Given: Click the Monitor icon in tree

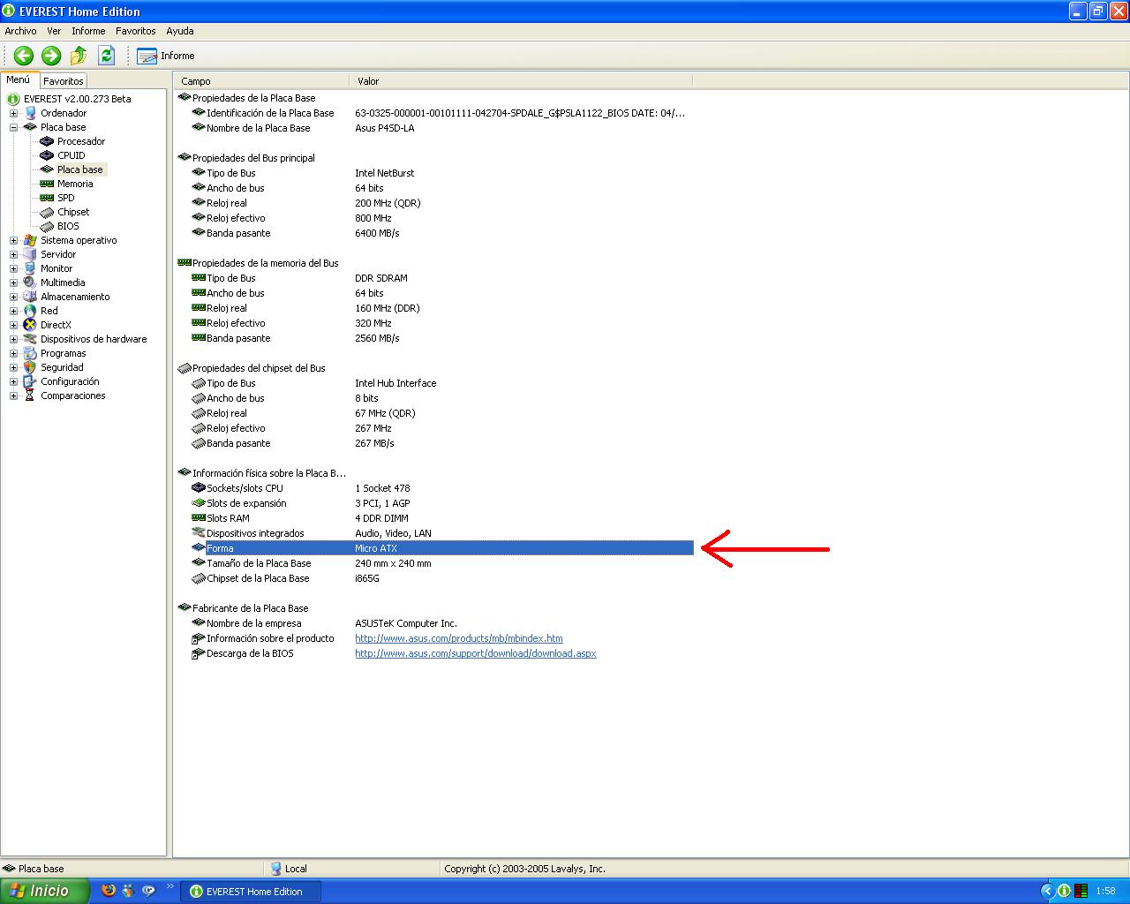Looking at the screenshot, I should [x=30, y=268].
